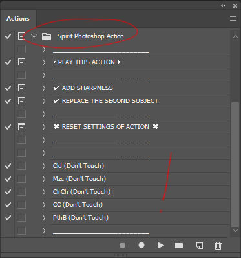Toggle checkmark for RESET SETTINGS OF ACTION
241x258 pixels.
pos(8,127)
